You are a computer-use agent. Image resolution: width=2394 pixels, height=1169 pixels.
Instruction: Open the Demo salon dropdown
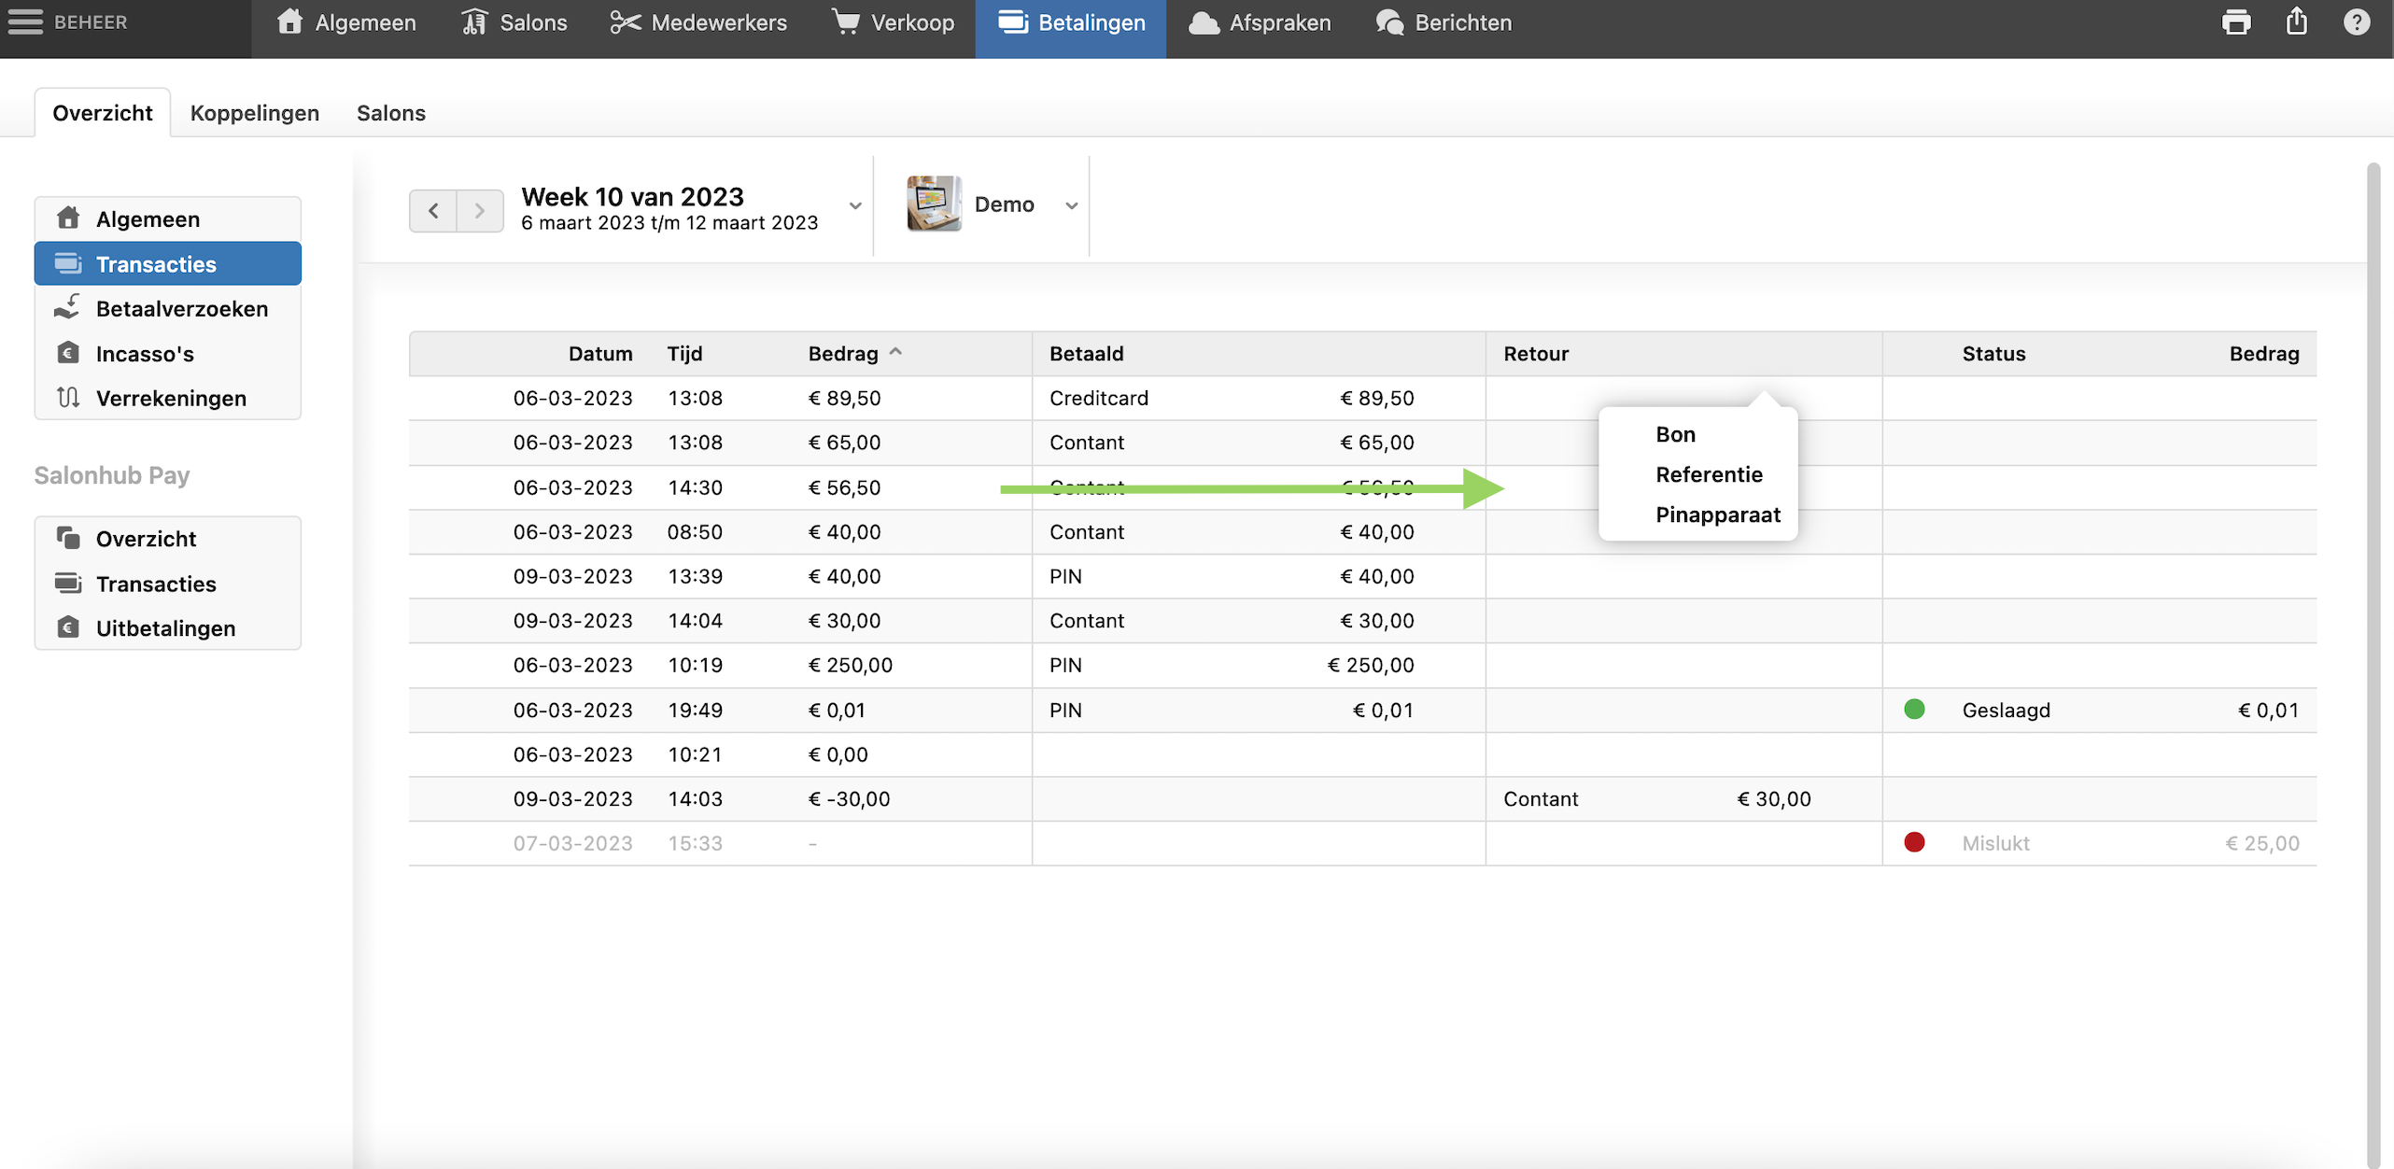pos(1071,206)
